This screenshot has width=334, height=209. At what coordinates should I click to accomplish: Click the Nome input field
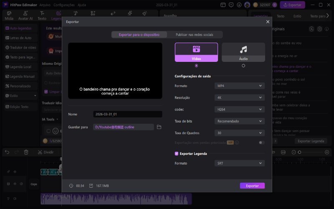[x=127, y=114]
